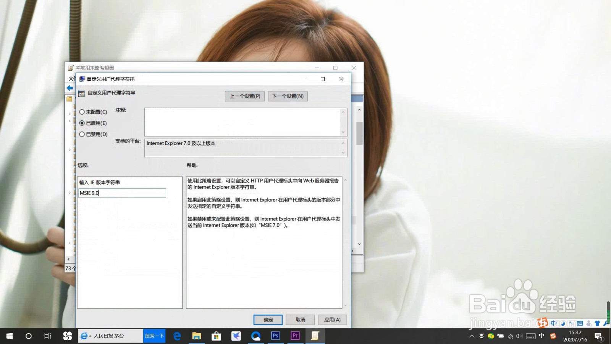Open Task View on taskbar
Screen dimensions: 611x344
click(48, 336)
